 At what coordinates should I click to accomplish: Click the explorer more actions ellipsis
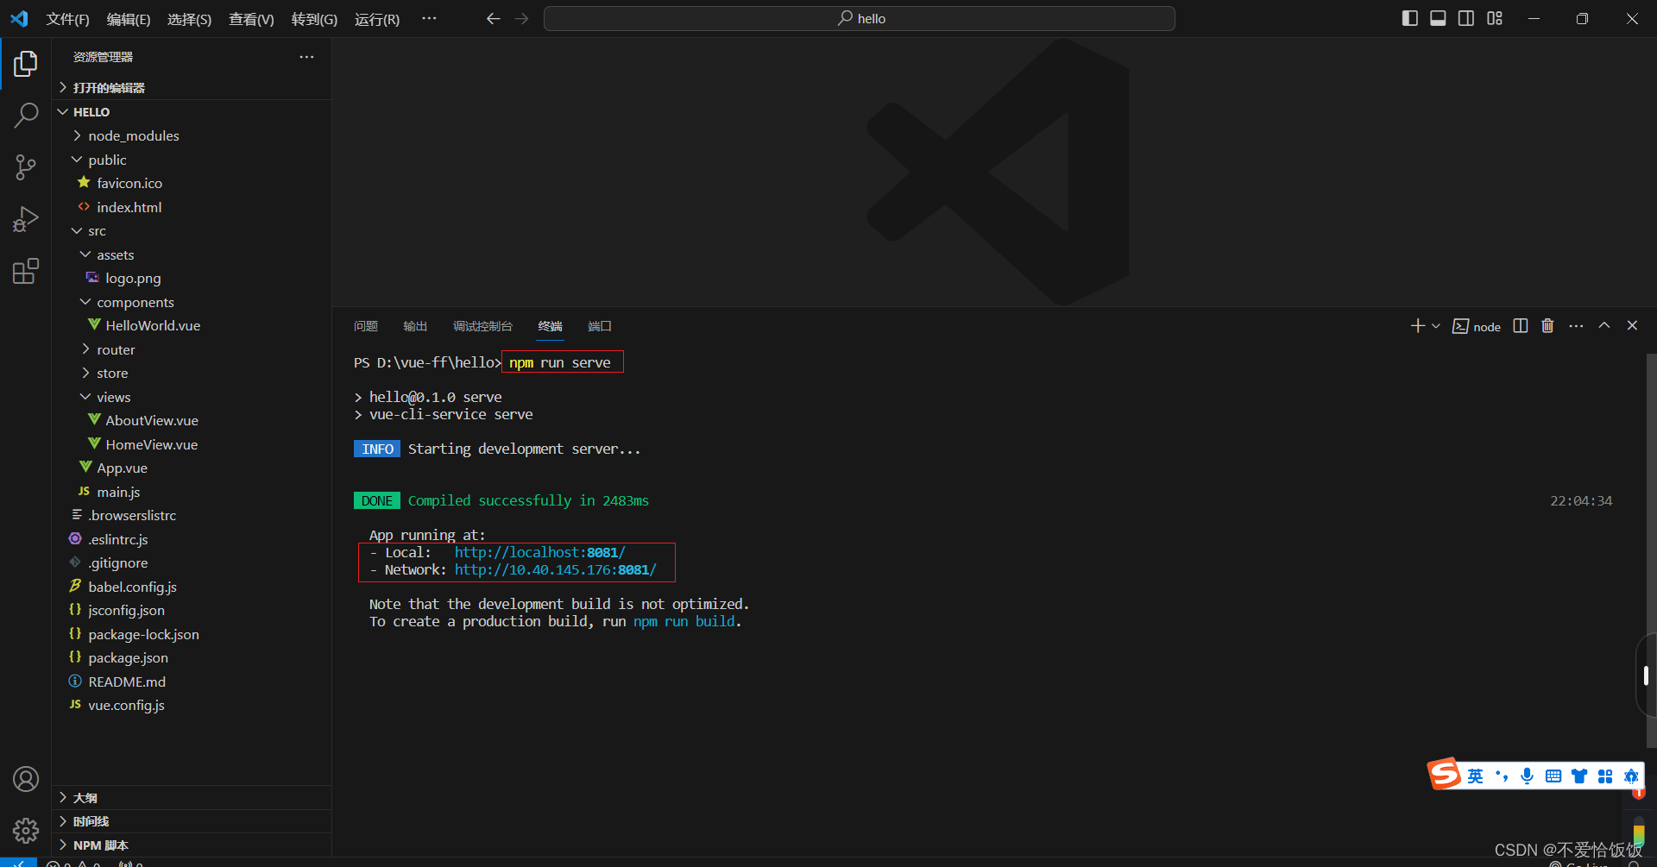(x=306, y=57)
